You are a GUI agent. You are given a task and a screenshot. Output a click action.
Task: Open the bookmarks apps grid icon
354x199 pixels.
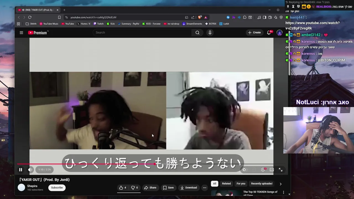(x=19, y=24)
